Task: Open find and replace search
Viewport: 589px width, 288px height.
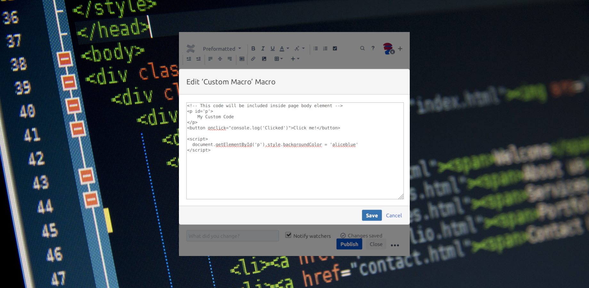Action: (362, 48)
